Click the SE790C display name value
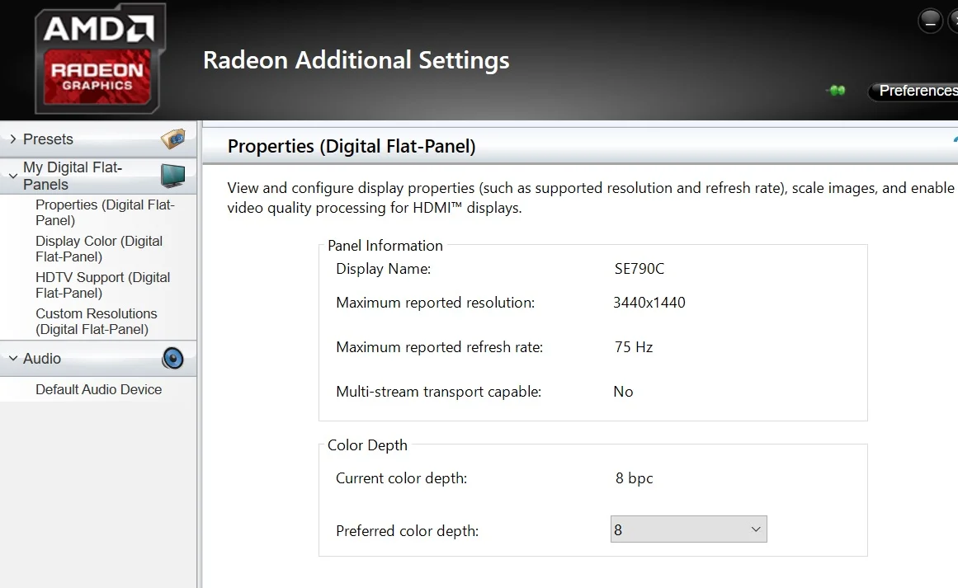 (639, 269)
